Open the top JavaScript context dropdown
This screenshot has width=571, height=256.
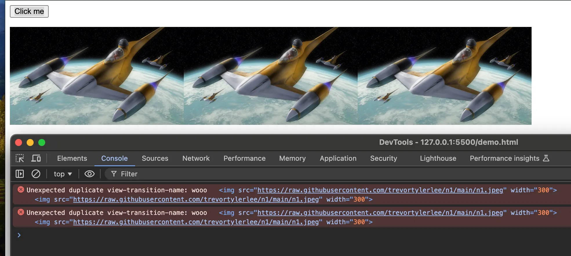coord(63,174)
